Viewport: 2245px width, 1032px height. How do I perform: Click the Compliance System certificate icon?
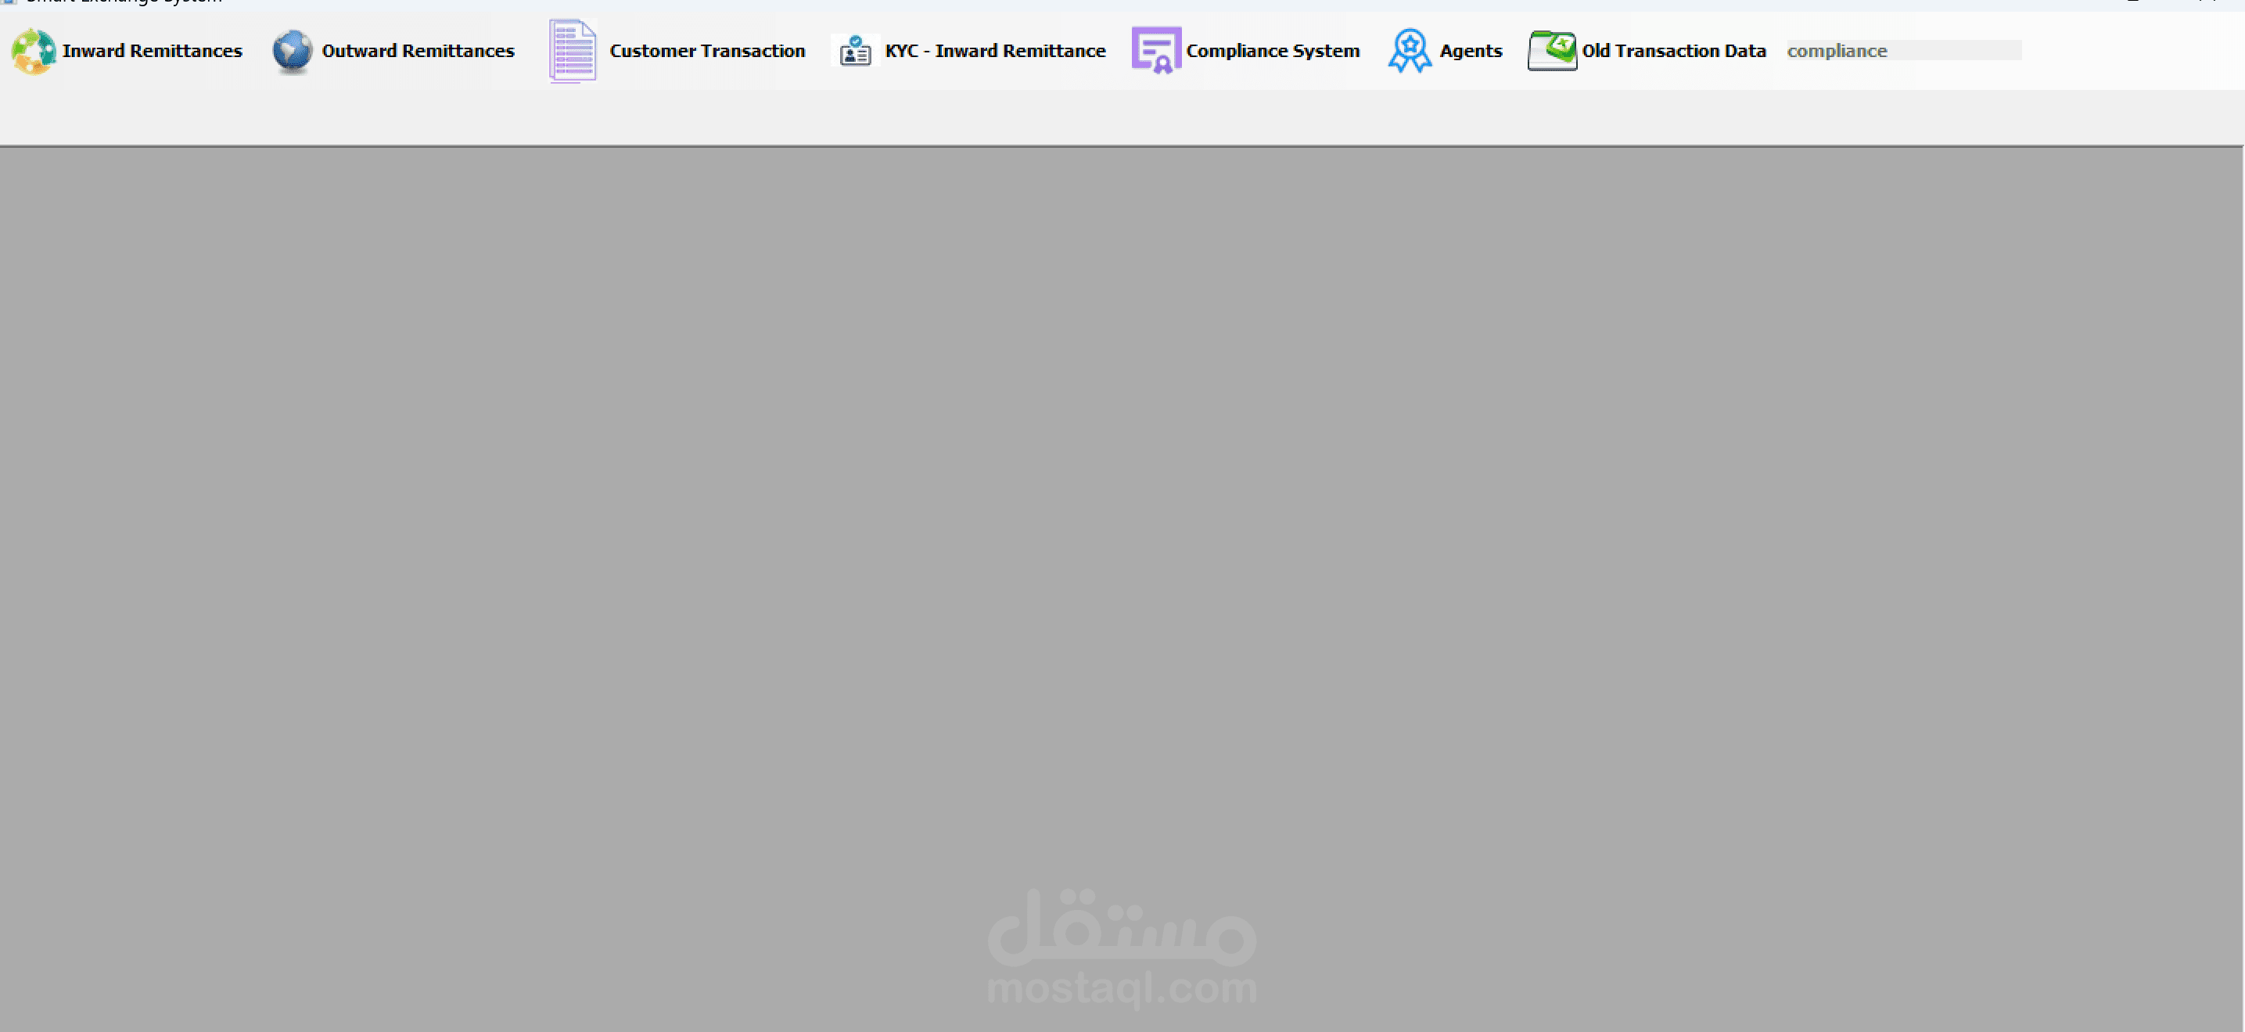1155,51
